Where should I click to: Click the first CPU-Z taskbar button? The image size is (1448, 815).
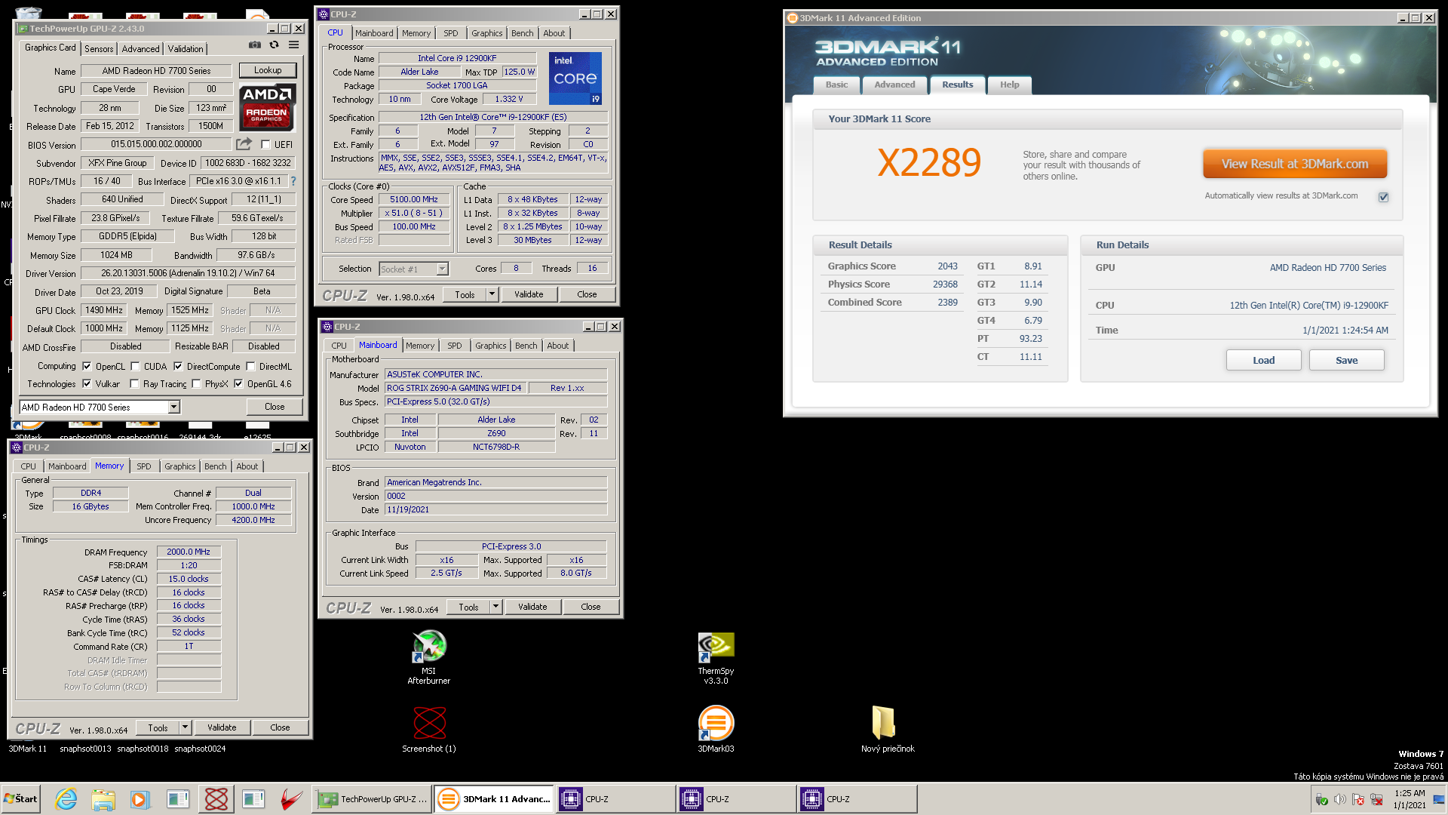tap(616, 799)
